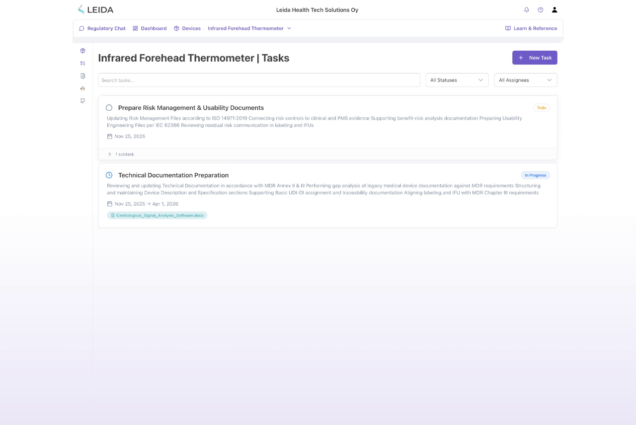Click the help question mark icon
Viewport: 636px width, 425px height.
pos(540,9)
